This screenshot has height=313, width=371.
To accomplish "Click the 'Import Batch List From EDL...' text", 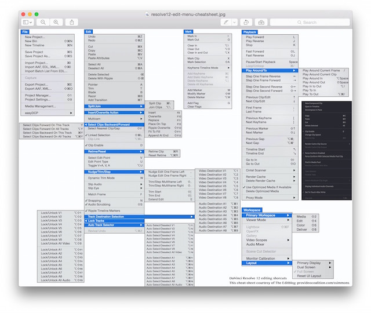I will click(46, 71).
